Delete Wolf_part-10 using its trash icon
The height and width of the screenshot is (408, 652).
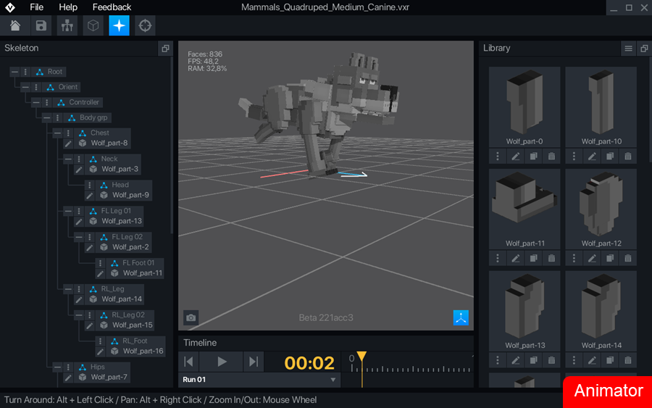pyautogui.click(x=627, y=157)
